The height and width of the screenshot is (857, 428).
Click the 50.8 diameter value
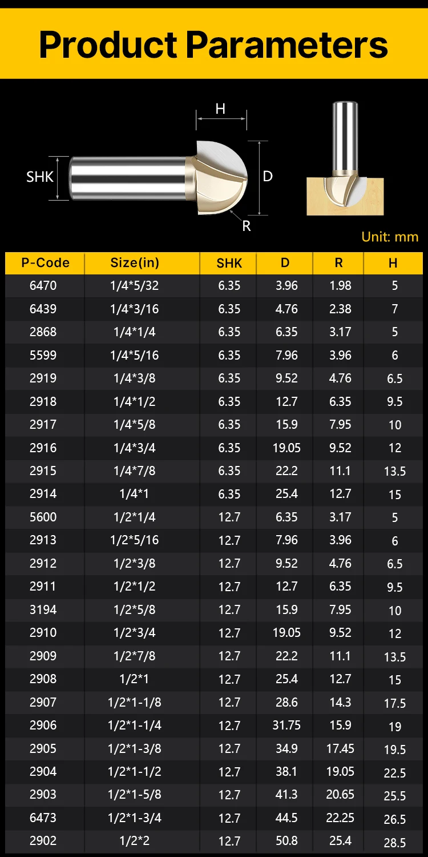[x=286, y=841]
